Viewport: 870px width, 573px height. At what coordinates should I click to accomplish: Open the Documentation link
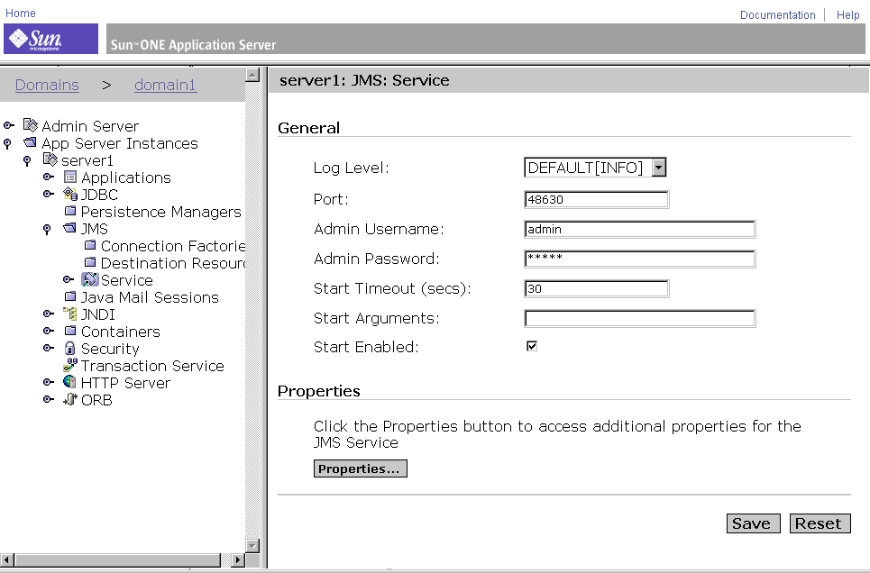pos(777,15)
